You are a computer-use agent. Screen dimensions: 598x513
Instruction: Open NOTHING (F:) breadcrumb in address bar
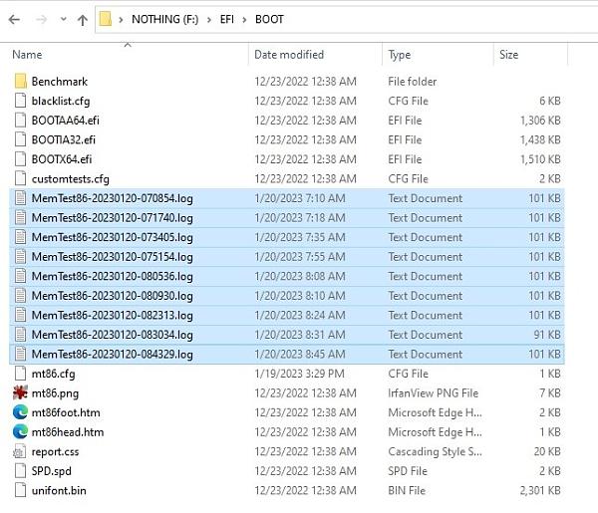pyautogui.click(x=164, y=19)
